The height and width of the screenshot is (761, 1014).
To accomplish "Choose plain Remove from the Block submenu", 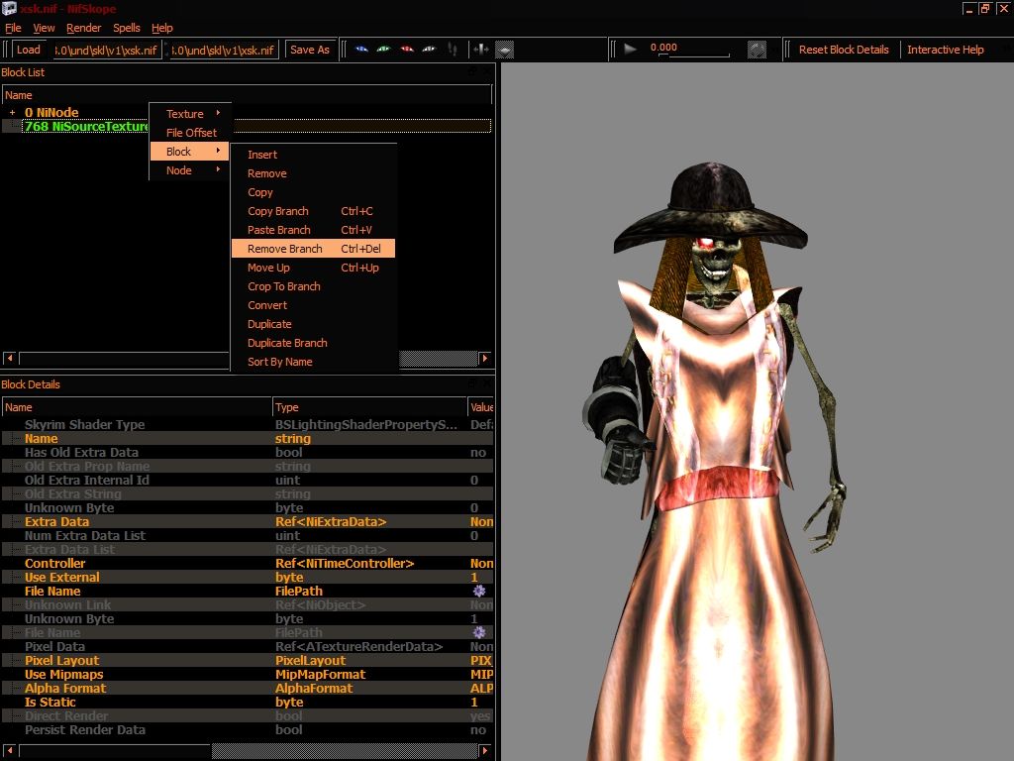I will [x=314, y=173].
